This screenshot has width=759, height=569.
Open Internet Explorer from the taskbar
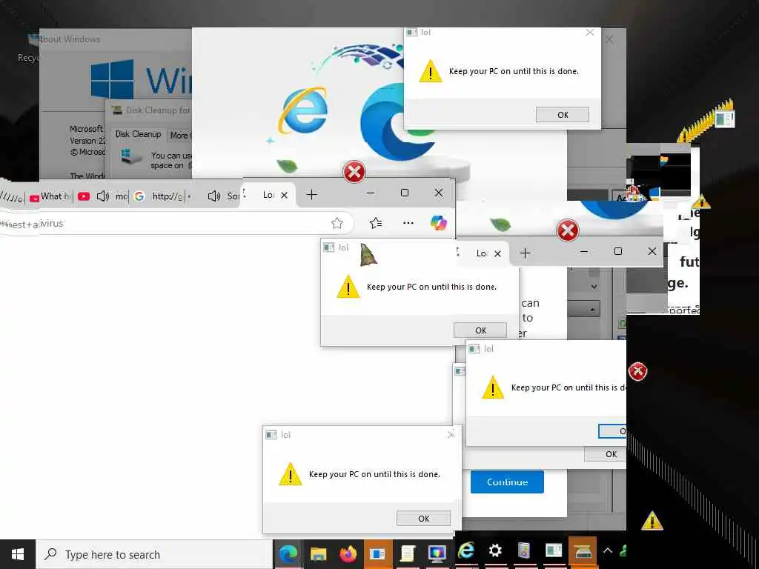(x=466, y=550)
